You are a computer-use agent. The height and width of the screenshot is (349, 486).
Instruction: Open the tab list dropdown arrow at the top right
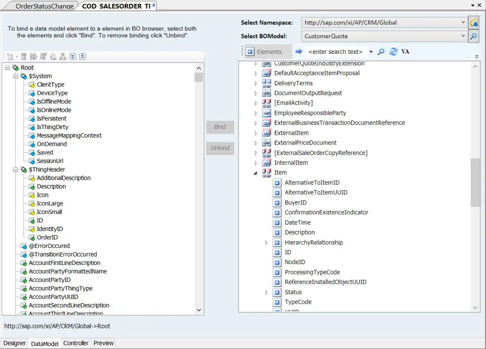472,5
